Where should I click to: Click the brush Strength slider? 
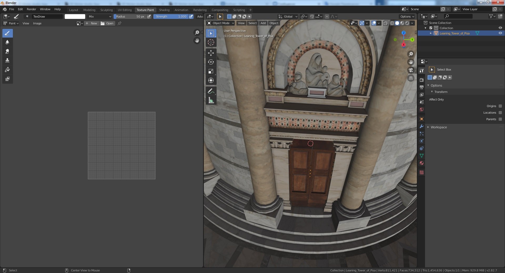click(x=171, y=17)
